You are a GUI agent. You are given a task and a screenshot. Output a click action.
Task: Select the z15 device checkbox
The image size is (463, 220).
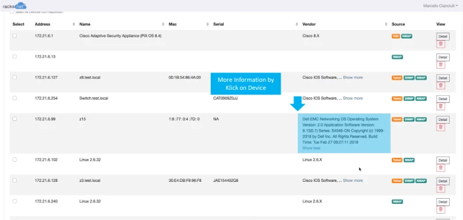(14, 119)
